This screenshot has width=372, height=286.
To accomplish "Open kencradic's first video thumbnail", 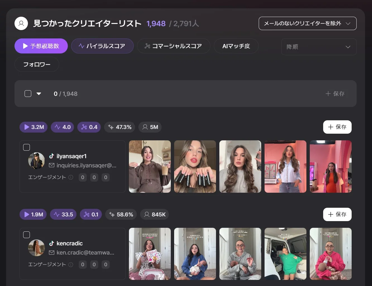I will 150,254.
